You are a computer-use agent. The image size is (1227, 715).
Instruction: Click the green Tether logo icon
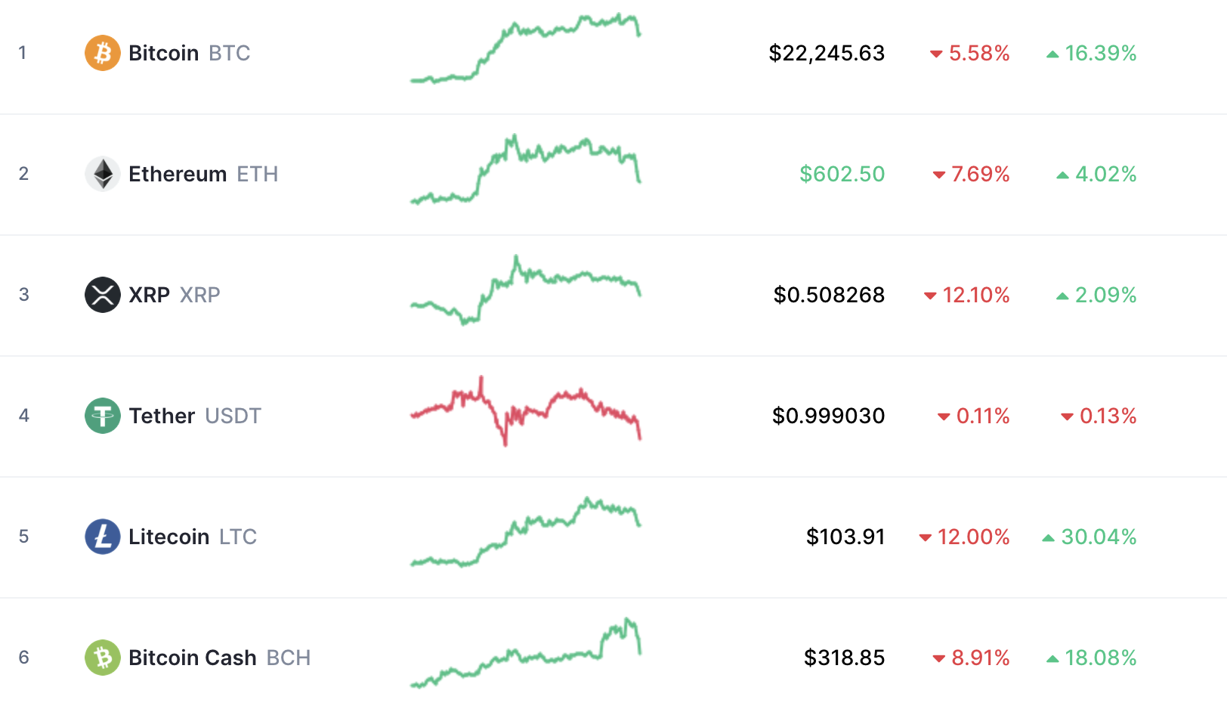click(x=103, y=416)
